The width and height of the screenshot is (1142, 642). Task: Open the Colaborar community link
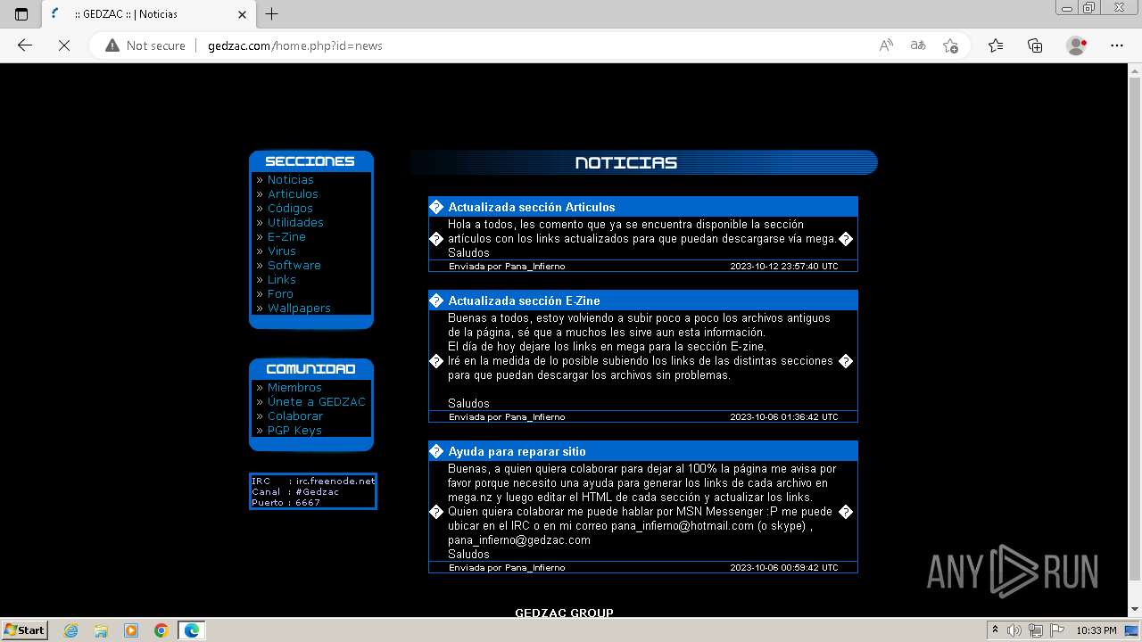[x=295, y=416]
